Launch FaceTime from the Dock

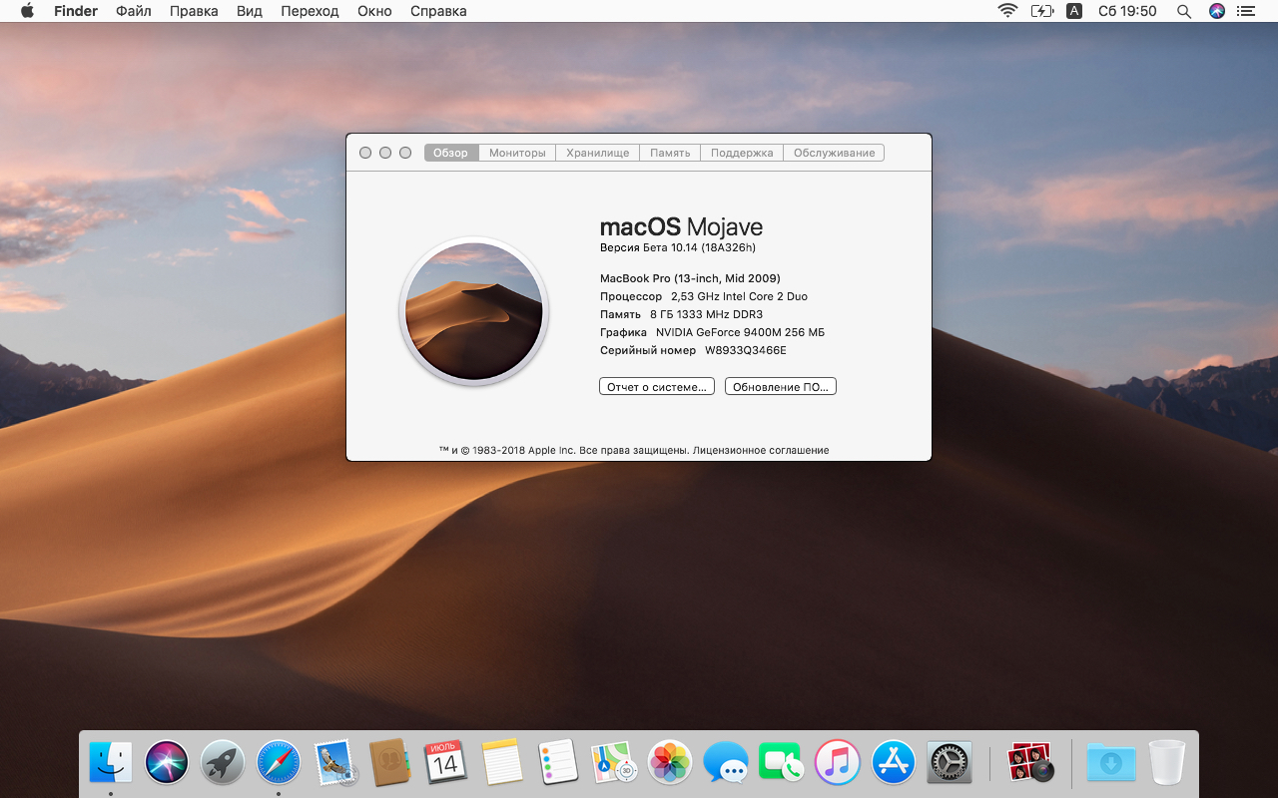pos(782,763)
